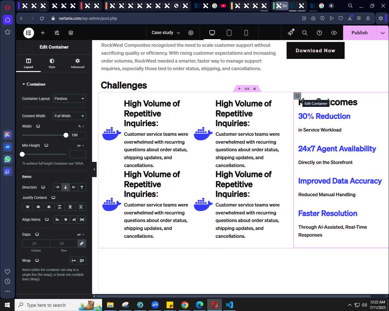Open Windows Start menu
The image size is (389, 311).
[x=7, y=305]
